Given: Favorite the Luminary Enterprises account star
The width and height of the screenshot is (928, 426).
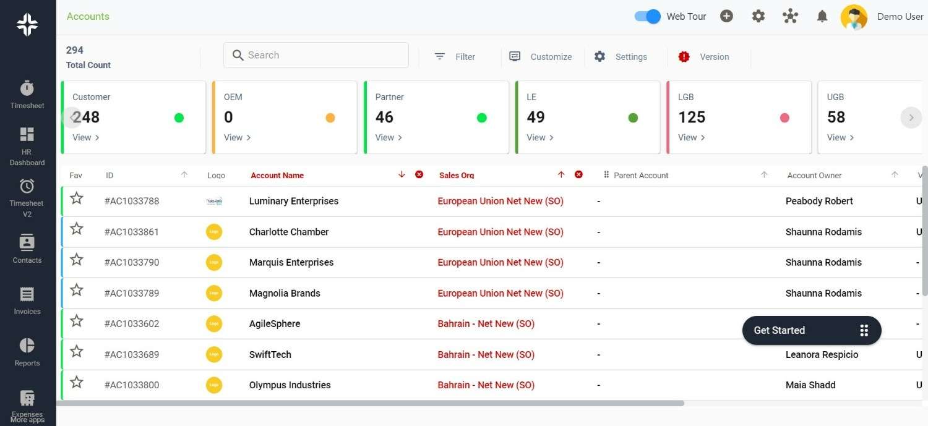Looking at the screenshot, I should coord(77,198).
